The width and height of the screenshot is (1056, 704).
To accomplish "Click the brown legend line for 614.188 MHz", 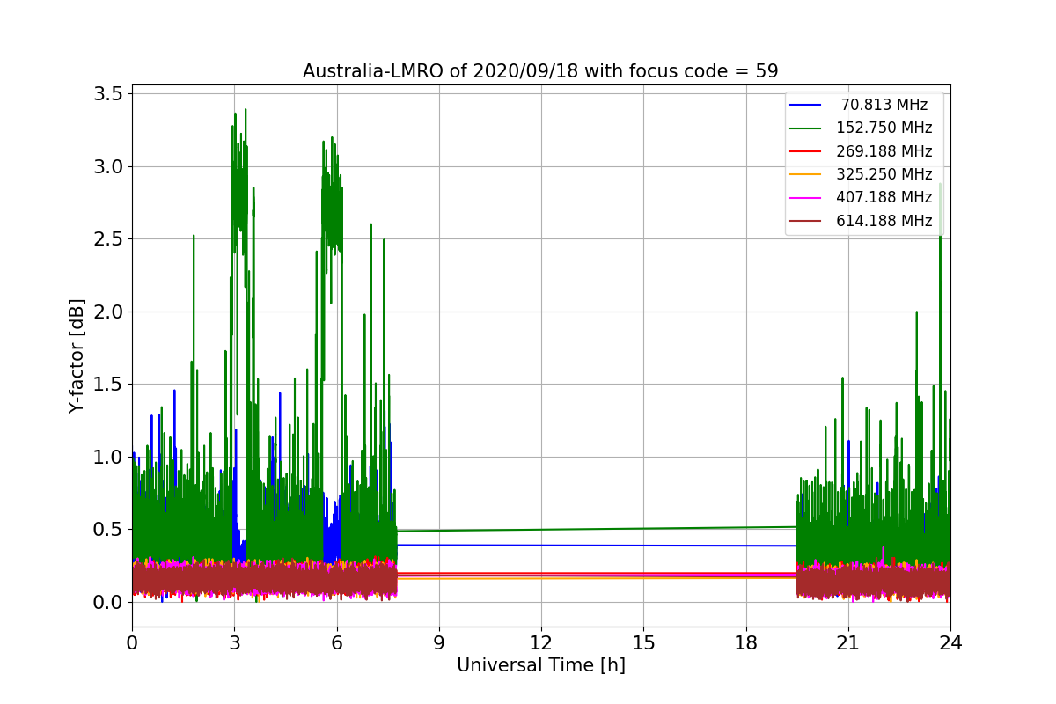I will pyautogui.click(x=807, y=221).
